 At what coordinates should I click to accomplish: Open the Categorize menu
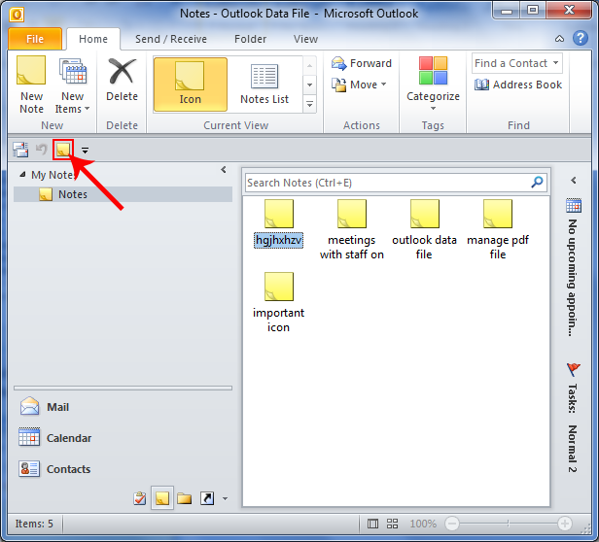[x=433, y=85]
